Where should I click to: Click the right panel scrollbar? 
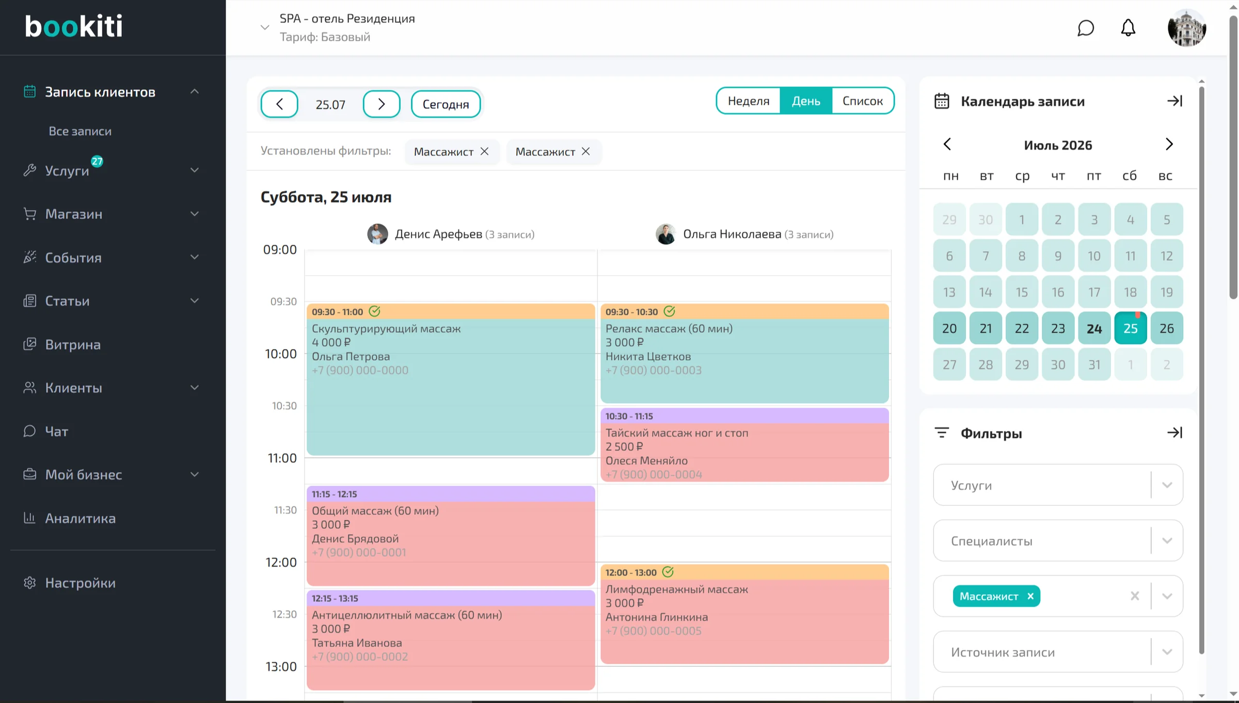point(1201,369)
